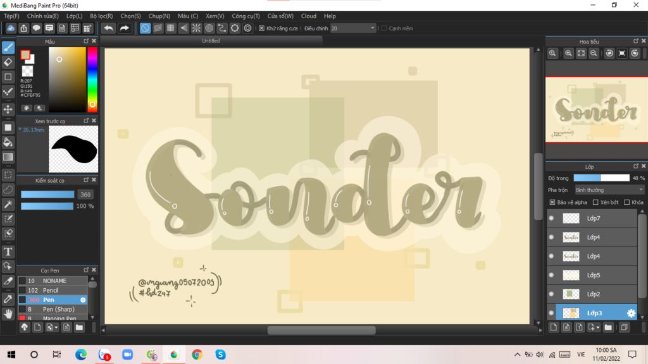Open Google Chrome from the taskbar
The width and height of the screenshot is (648, 364).
click(x=197, y=355)
